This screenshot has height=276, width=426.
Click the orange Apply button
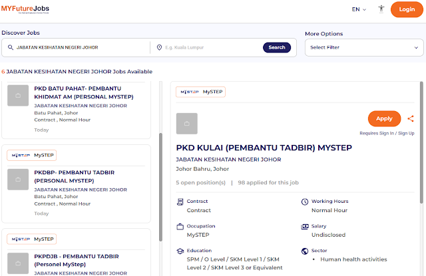[384, 118]
